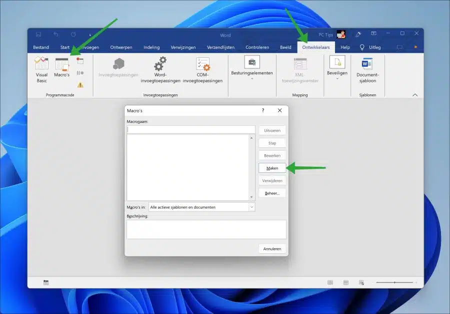Open Documentsjabloon
This screenshot has width=450, height=314.
pyautogui.click(x=367, y=70)
